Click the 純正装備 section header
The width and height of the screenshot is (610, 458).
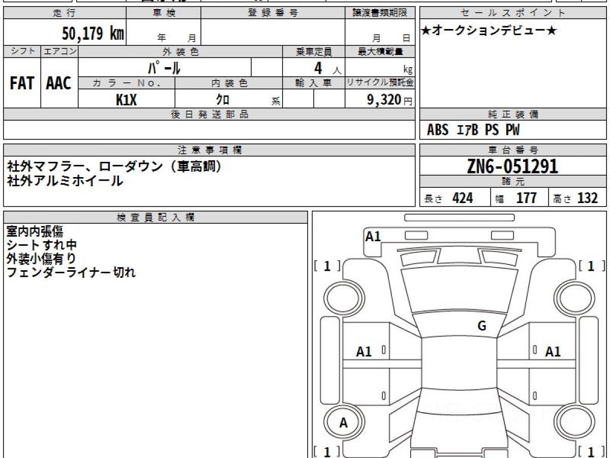pos(513,114)
